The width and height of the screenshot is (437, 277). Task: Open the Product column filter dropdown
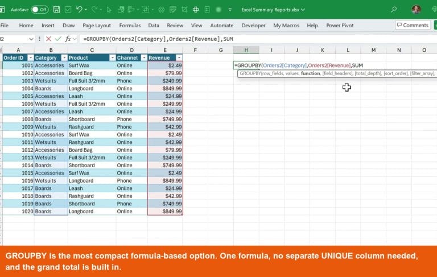pyautogui.click(x=112, y=57)
